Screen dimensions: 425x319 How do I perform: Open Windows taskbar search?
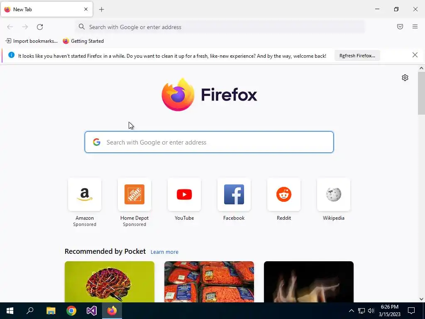[30, 311]
